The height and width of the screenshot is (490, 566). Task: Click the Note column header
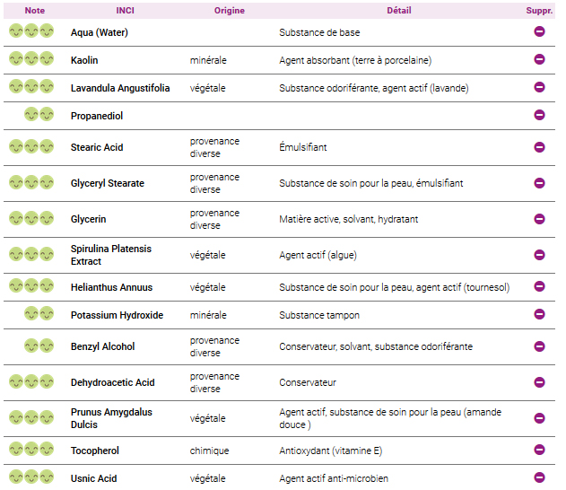pos(34,10)
